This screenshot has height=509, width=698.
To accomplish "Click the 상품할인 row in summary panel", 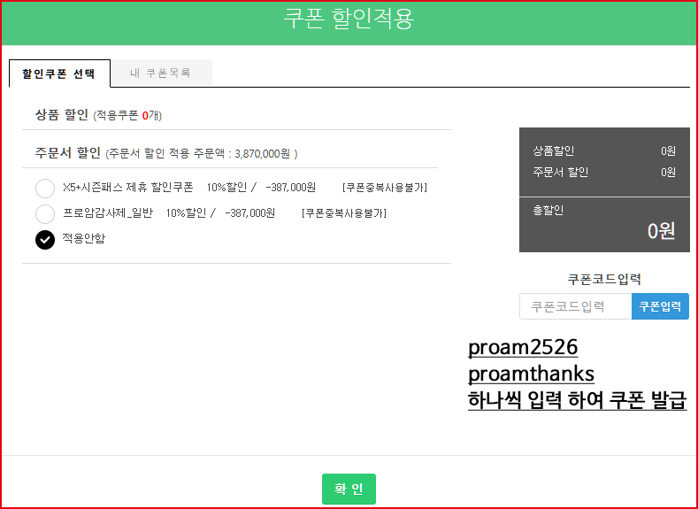I will (604, 151).
